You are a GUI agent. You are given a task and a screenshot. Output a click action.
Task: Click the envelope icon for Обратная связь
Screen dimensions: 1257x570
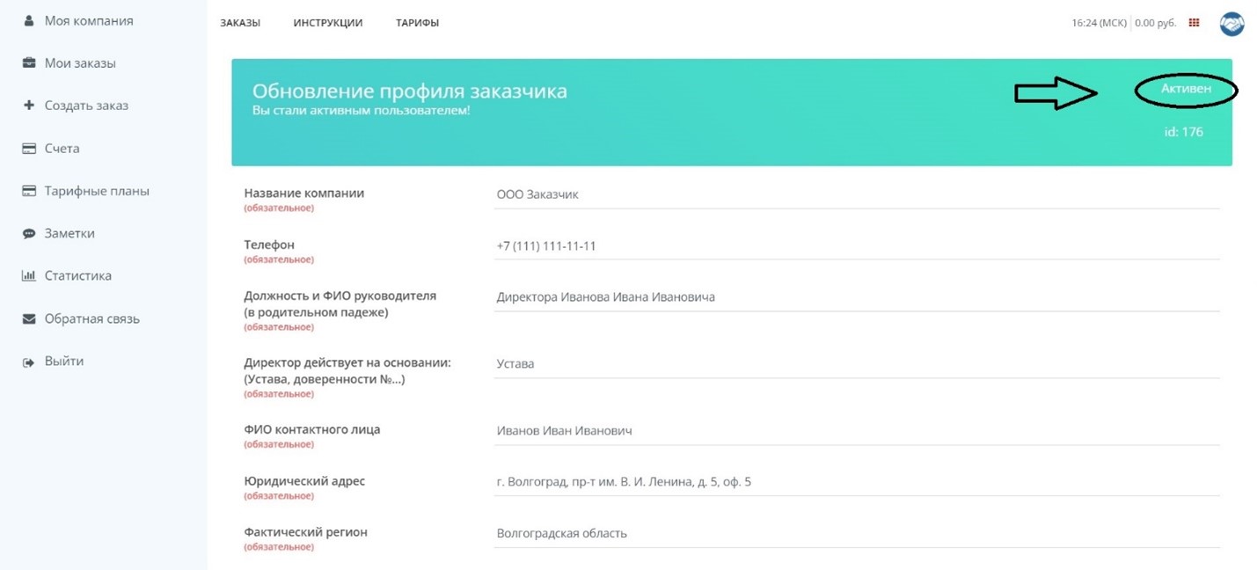tap(28, 319)
